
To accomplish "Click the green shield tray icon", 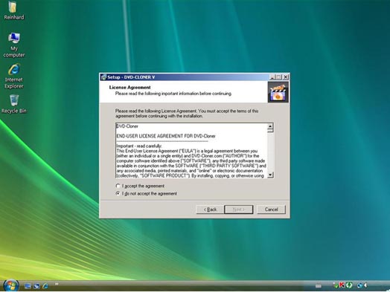I will point(336,286).
